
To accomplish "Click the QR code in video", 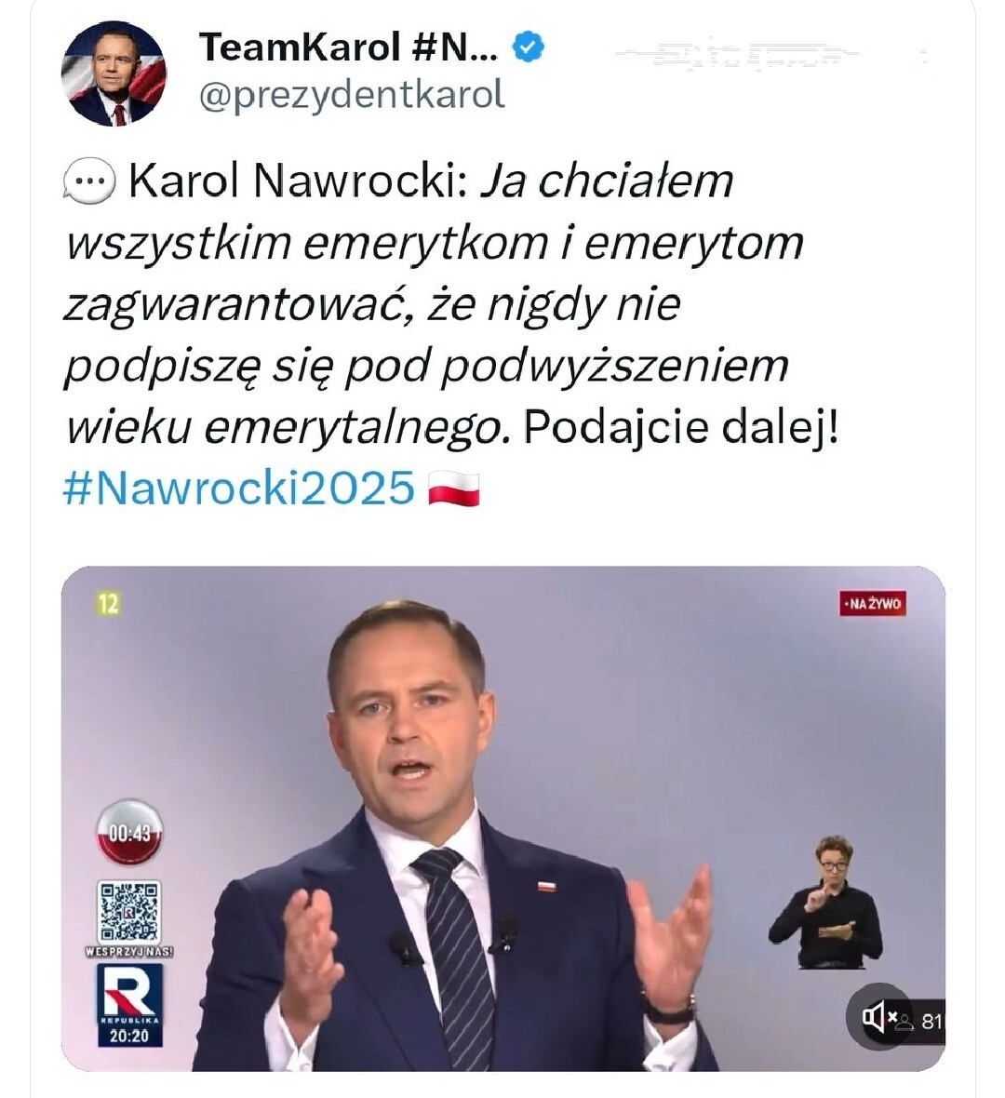I will 129,911.
